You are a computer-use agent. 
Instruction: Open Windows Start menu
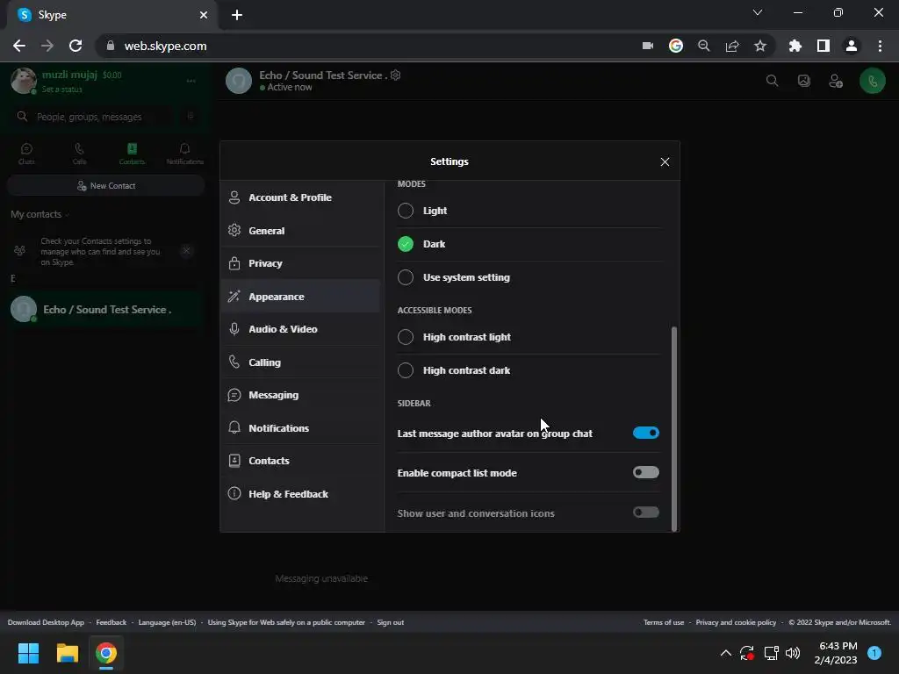coord(28,653)
